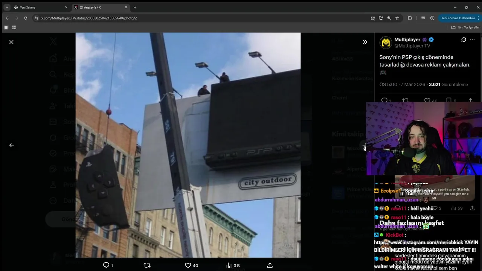The image size is (482, 271).
Task: Repost icon in the photo viewer bottom bar
Action: (147, 265)
